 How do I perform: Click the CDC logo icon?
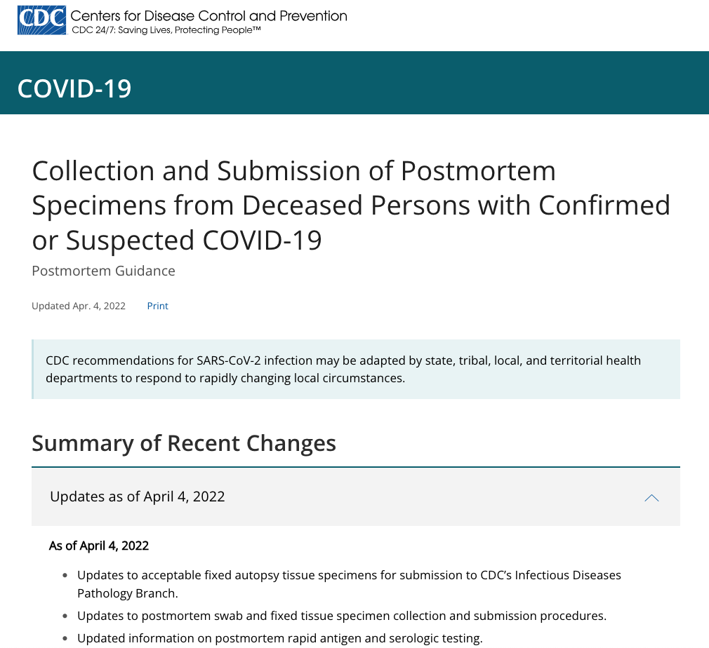(x=41, y=21)
